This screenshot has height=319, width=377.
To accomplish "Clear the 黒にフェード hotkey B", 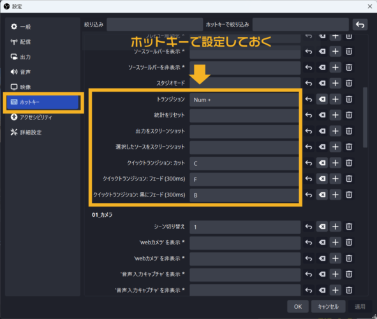I will 322,195.
